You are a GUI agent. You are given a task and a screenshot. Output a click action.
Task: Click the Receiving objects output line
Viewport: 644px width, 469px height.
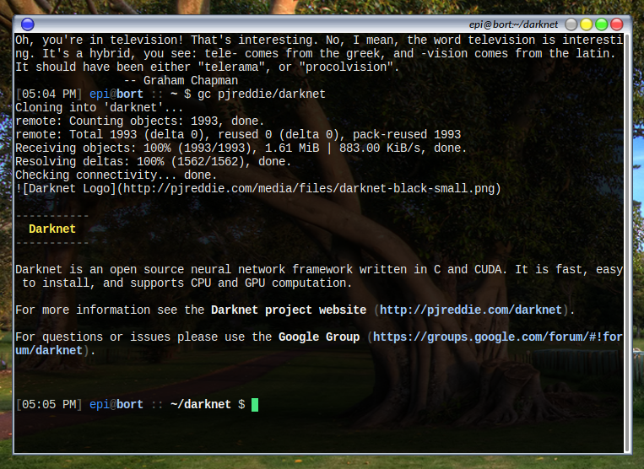(241, 148)
